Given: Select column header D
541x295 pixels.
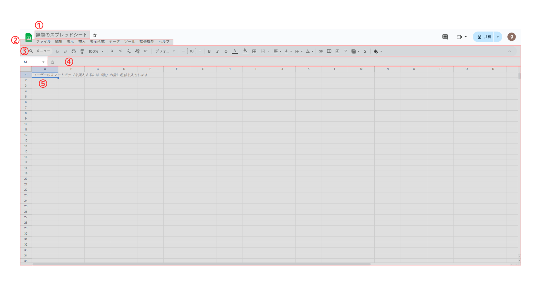Looking at the screenshot, I should [x=124, y=69].
